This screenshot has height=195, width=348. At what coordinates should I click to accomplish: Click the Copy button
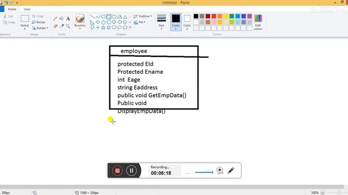[9, 22]
